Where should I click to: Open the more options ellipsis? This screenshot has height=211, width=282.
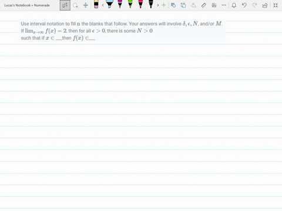click(224, 5)
